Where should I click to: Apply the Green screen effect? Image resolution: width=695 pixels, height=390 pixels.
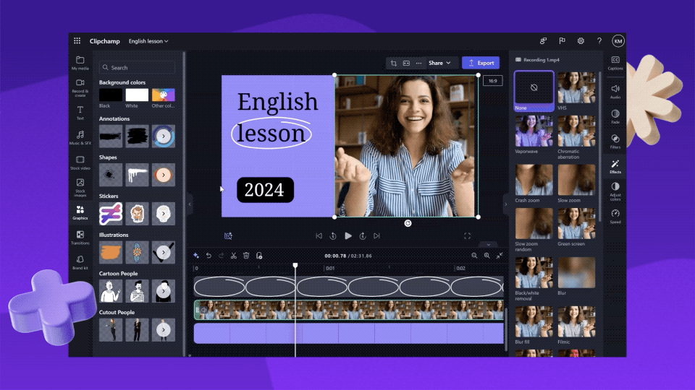(576, 224)
